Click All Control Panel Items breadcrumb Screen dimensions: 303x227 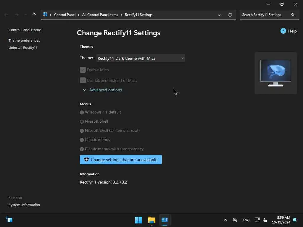(100, 15)
